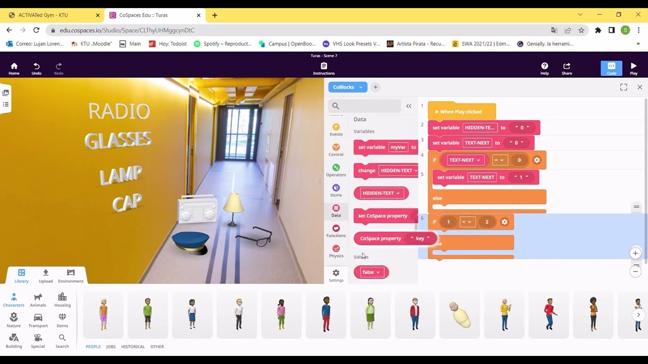Change the equals operator dropdown
This screenshot has height=364, width=648.
click(500, 160)
